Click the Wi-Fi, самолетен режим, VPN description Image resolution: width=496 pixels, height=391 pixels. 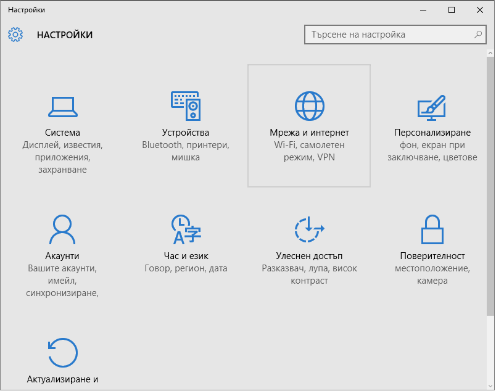pyautogui.click(x=309, y=151)
